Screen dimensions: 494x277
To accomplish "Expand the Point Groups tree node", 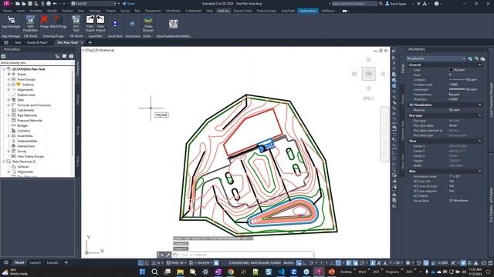I will 8,79.
